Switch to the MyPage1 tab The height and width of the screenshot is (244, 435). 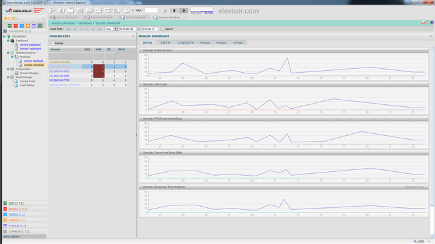pos(205,42)
